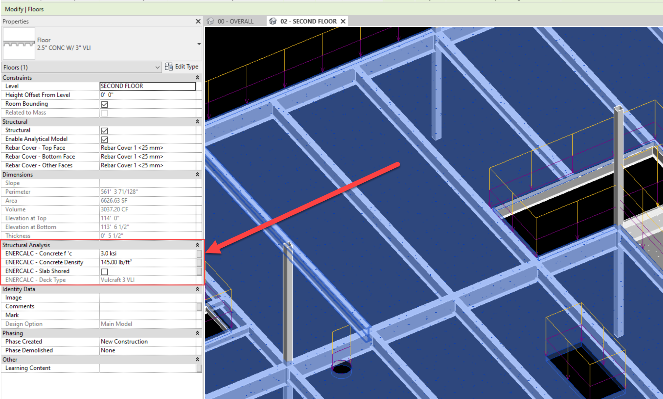Click small button beside Learning Content
The height and width of the screenshot is (399, 663).
click(199, 368)
